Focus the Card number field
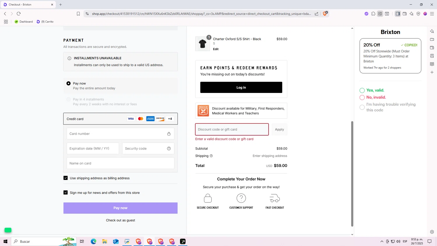Image resolution: width=437 pixels, height=246 pixels. pyautogui.click(x=120, y=134)
